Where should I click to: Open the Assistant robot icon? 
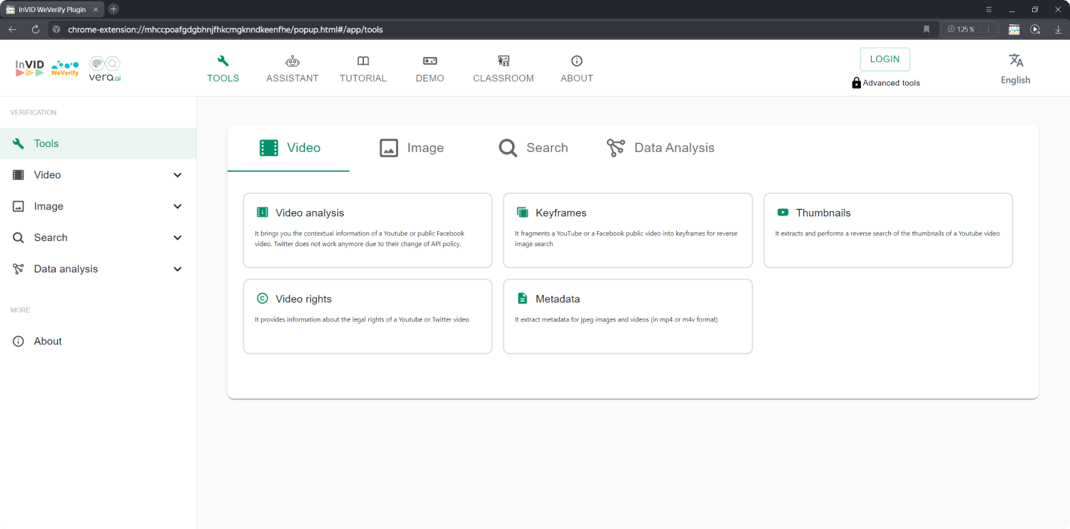pyautogui.click(x=292, y=61)
